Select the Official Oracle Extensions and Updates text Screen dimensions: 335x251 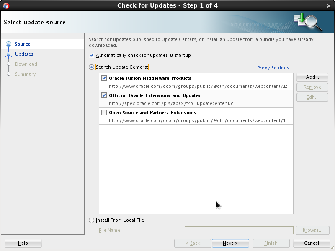[x=155, y=95]
